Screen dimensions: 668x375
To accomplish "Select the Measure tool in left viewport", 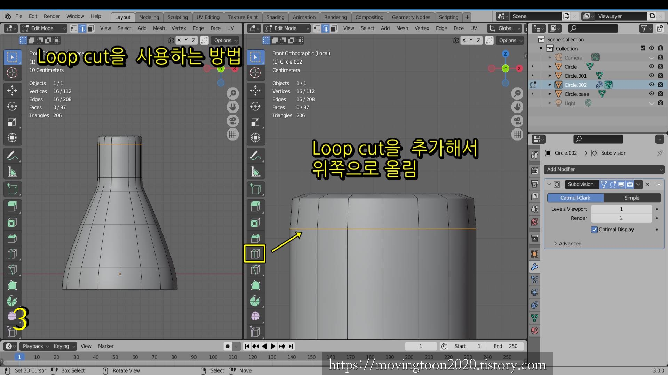I will [x=12, y=171].
